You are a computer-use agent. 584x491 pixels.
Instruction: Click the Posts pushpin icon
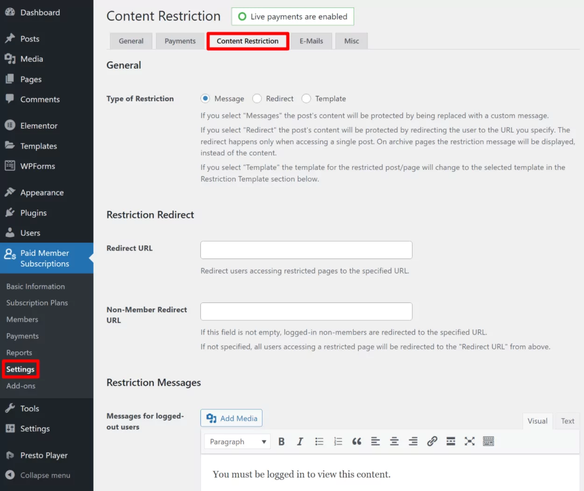tap(10, 39)
